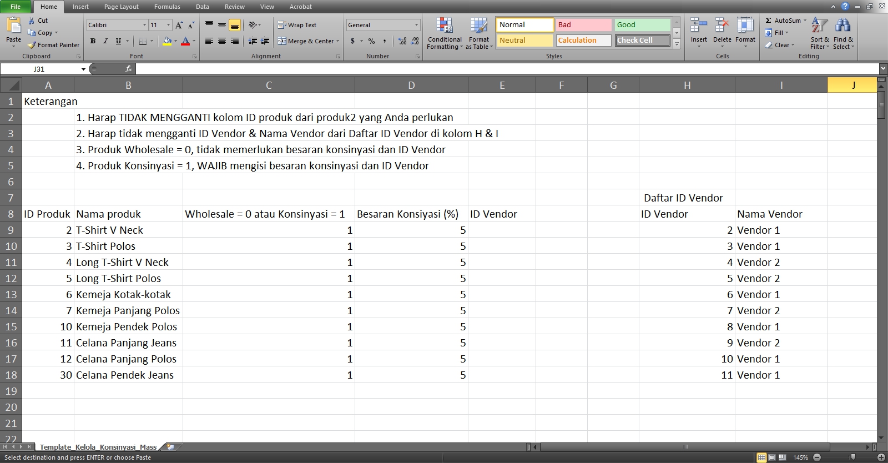Click the Format Painter icon
This screenshot has height=463, width=888.
pos(32,45)
